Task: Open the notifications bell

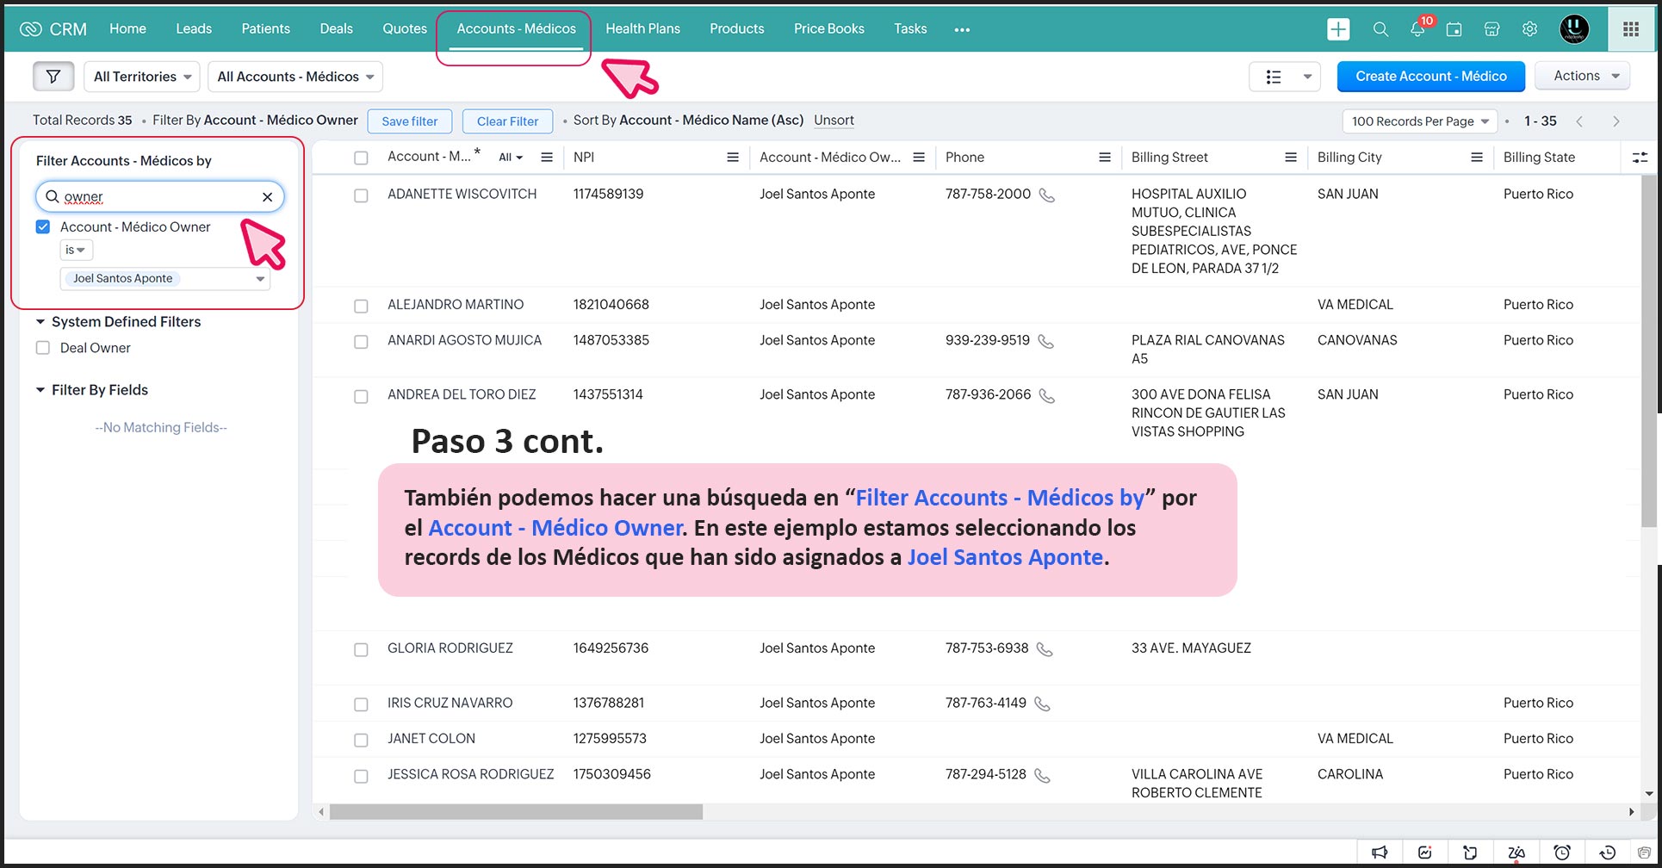Action: 1417,29
